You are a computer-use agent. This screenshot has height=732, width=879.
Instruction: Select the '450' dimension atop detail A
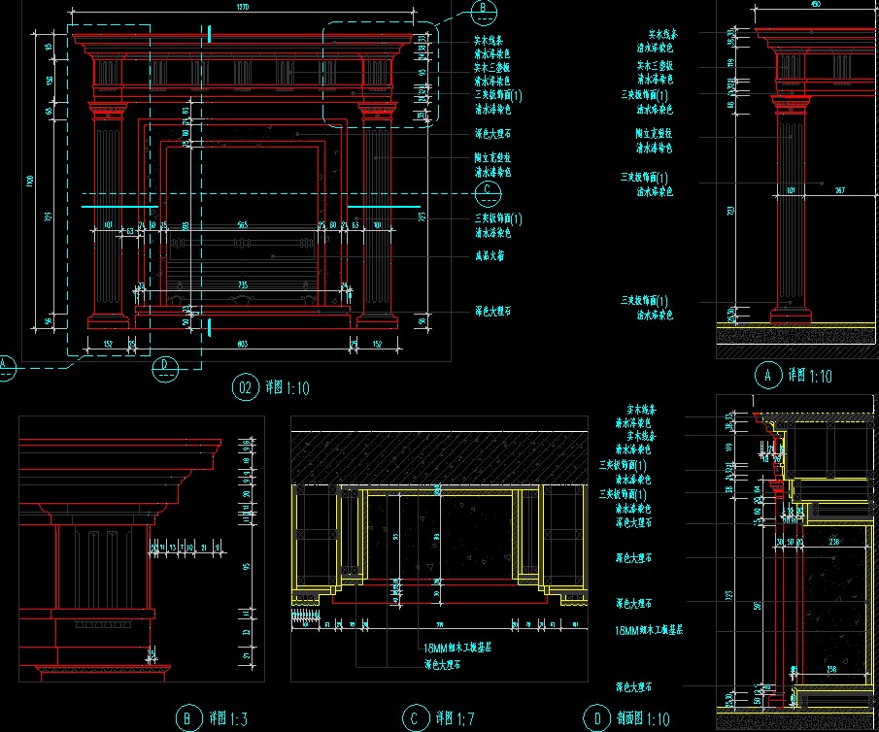pos(816,4)
